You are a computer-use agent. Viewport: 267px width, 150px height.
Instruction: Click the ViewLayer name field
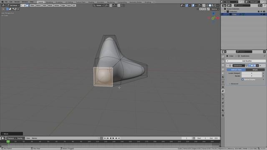pyautogui.click(x=254, y=2)
